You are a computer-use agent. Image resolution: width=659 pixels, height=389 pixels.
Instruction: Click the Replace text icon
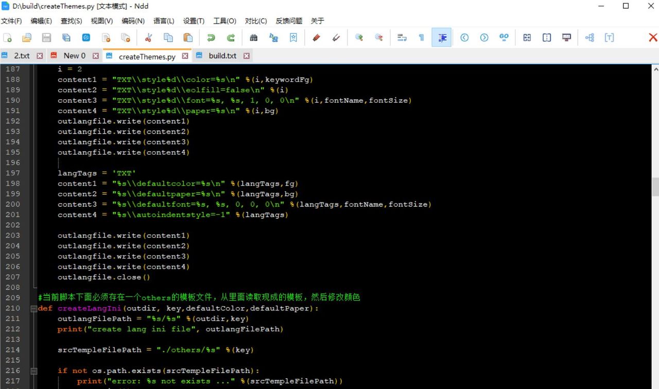pos(273,38)
